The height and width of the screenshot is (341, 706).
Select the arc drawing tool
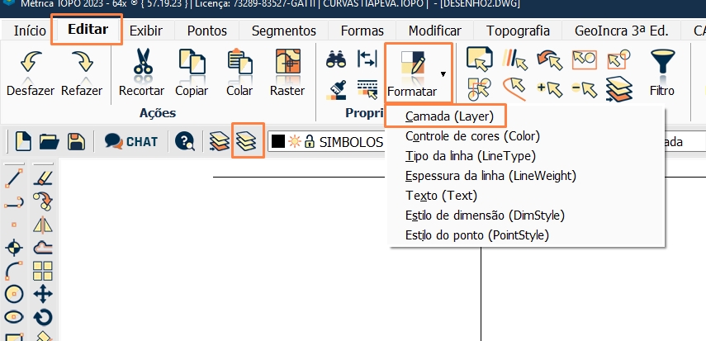14,270
